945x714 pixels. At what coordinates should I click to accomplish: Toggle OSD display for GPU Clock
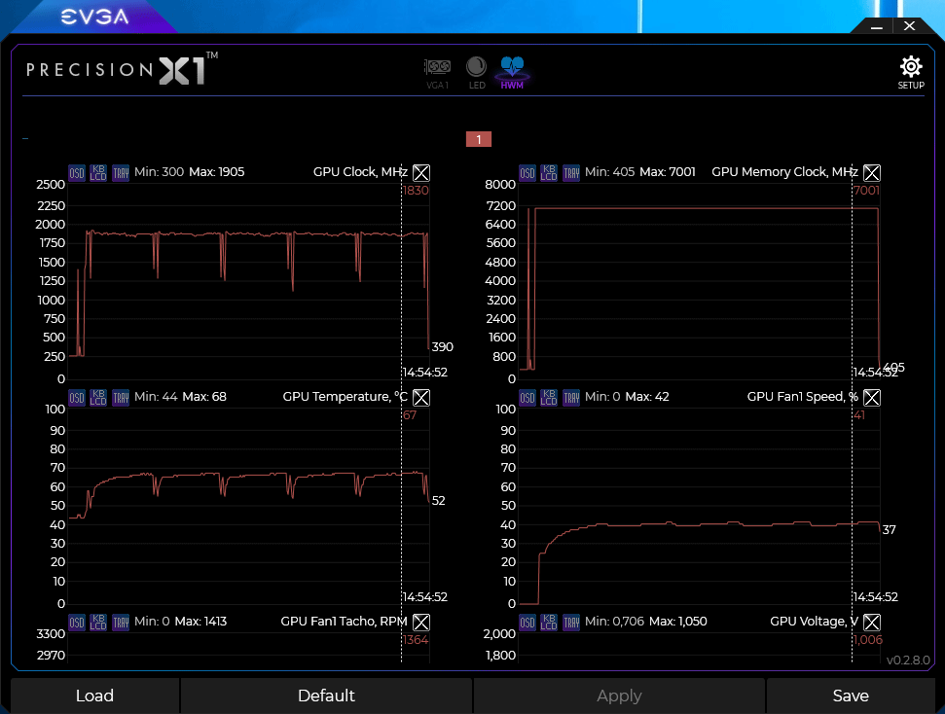[77, 172]
